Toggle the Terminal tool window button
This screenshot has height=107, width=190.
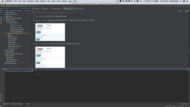(28, 104)
